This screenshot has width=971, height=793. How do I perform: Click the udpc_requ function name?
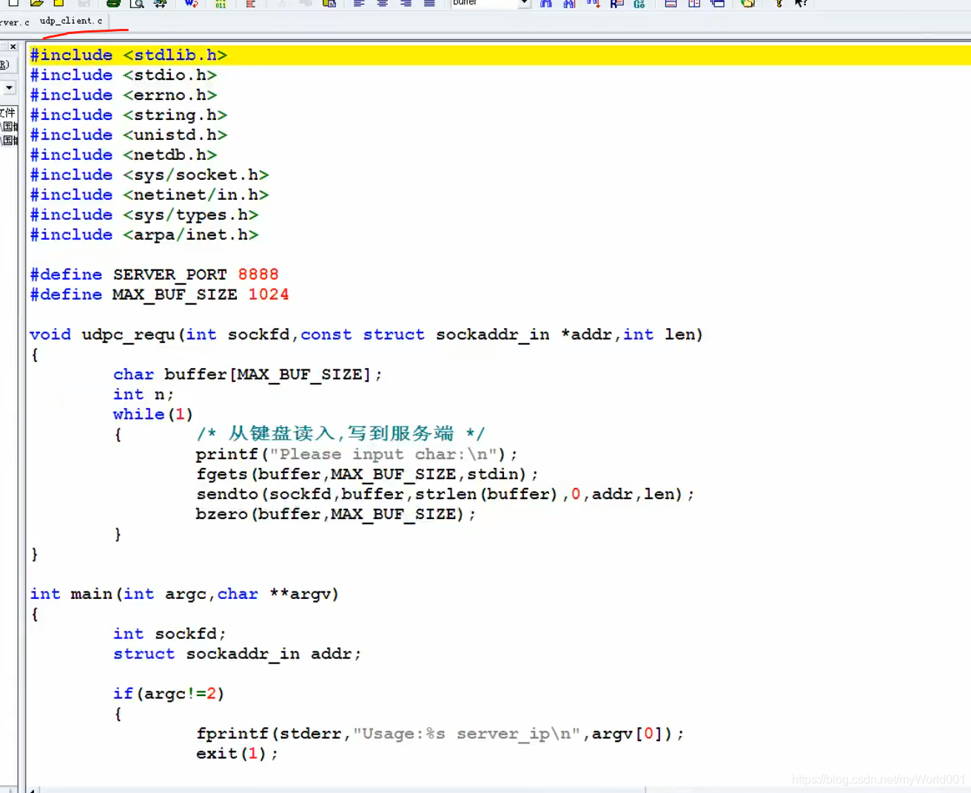point(128,335)
